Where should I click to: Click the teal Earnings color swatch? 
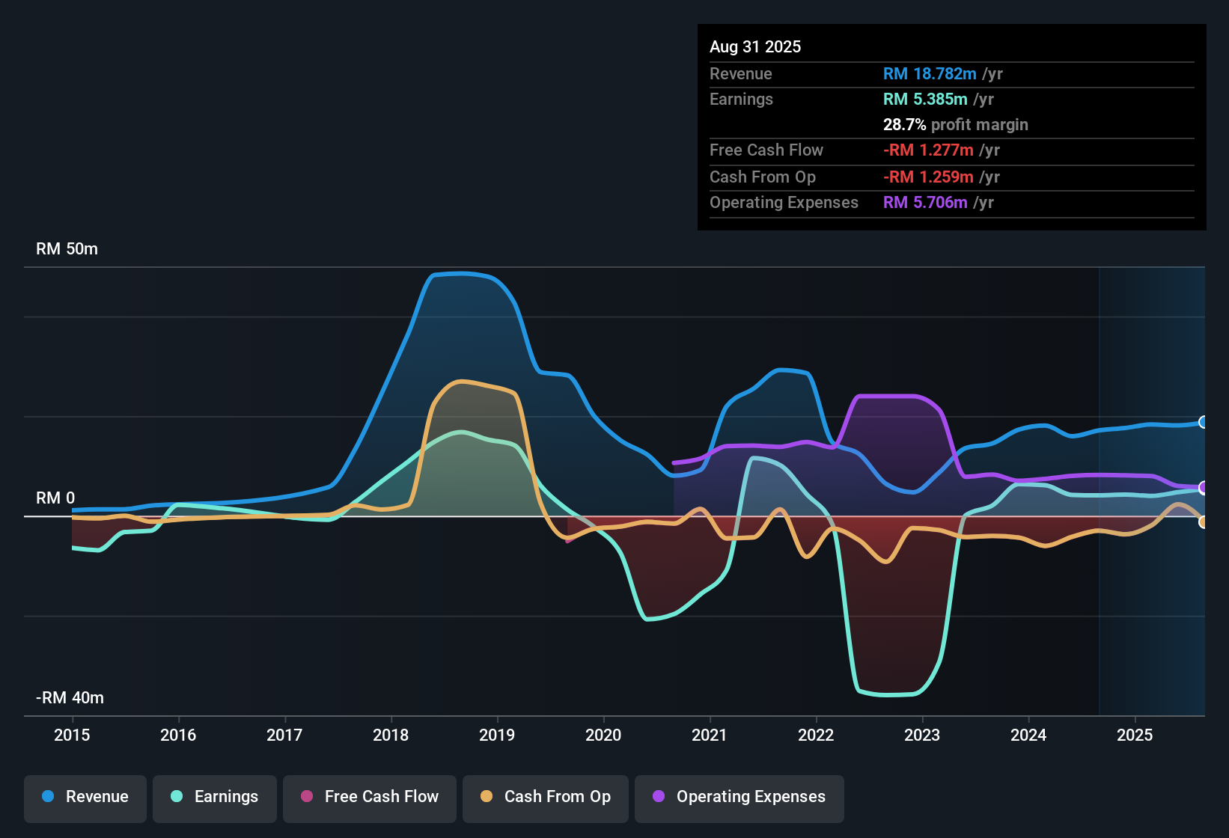(x=177, y=797)
